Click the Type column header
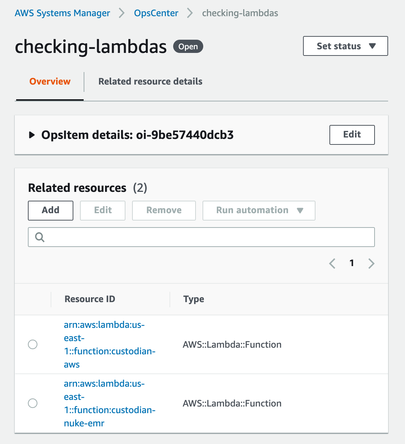The image size is (405, 444). 194,299
